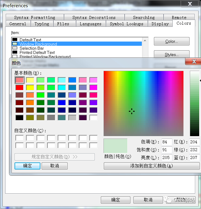This screenshot has height=209, width=201.
Task: Click the 亮度 luminance input field
Action: [167, 158]
